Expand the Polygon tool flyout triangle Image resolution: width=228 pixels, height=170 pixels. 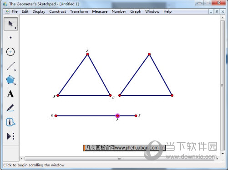click(x=15, y=84)
